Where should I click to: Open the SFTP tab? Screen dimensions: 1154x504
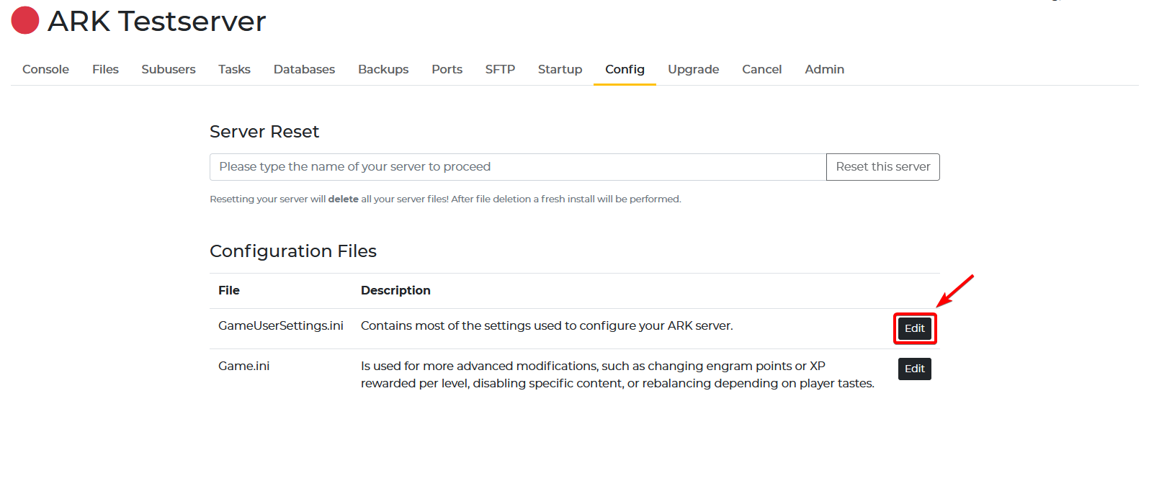500,69
